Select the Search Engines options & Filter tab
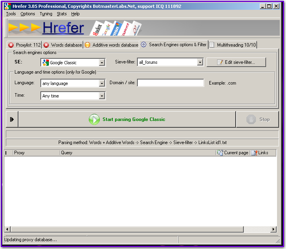 [x=174, y=45]
